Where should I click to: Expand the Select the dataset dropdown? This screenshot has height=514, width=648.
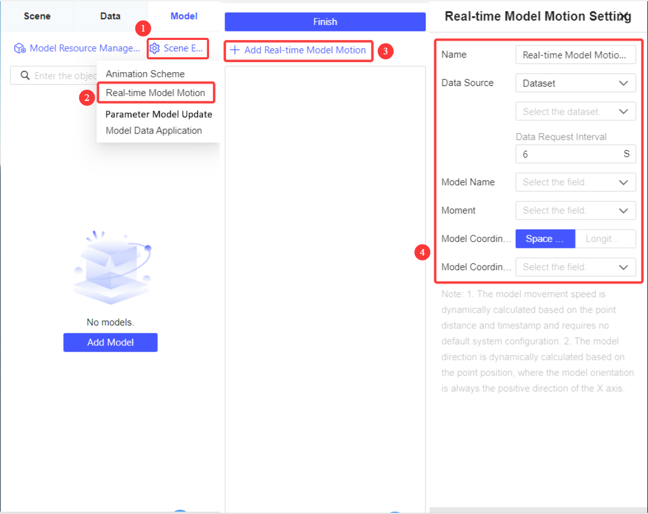(x=575, y=111)
